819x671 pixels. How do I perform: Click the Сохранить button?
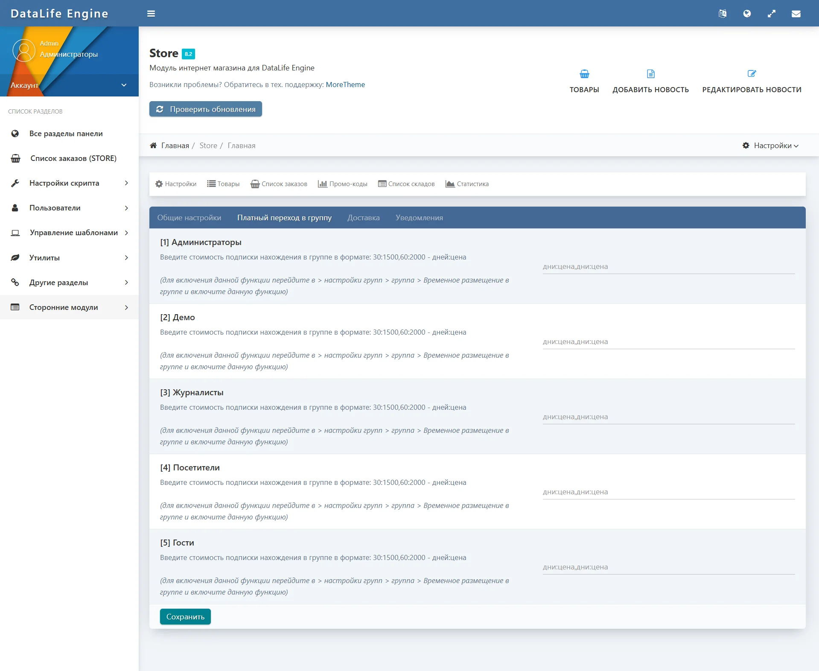point(185,617)
